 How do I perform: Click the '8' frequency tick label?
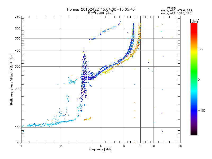[x=140, y=146]
